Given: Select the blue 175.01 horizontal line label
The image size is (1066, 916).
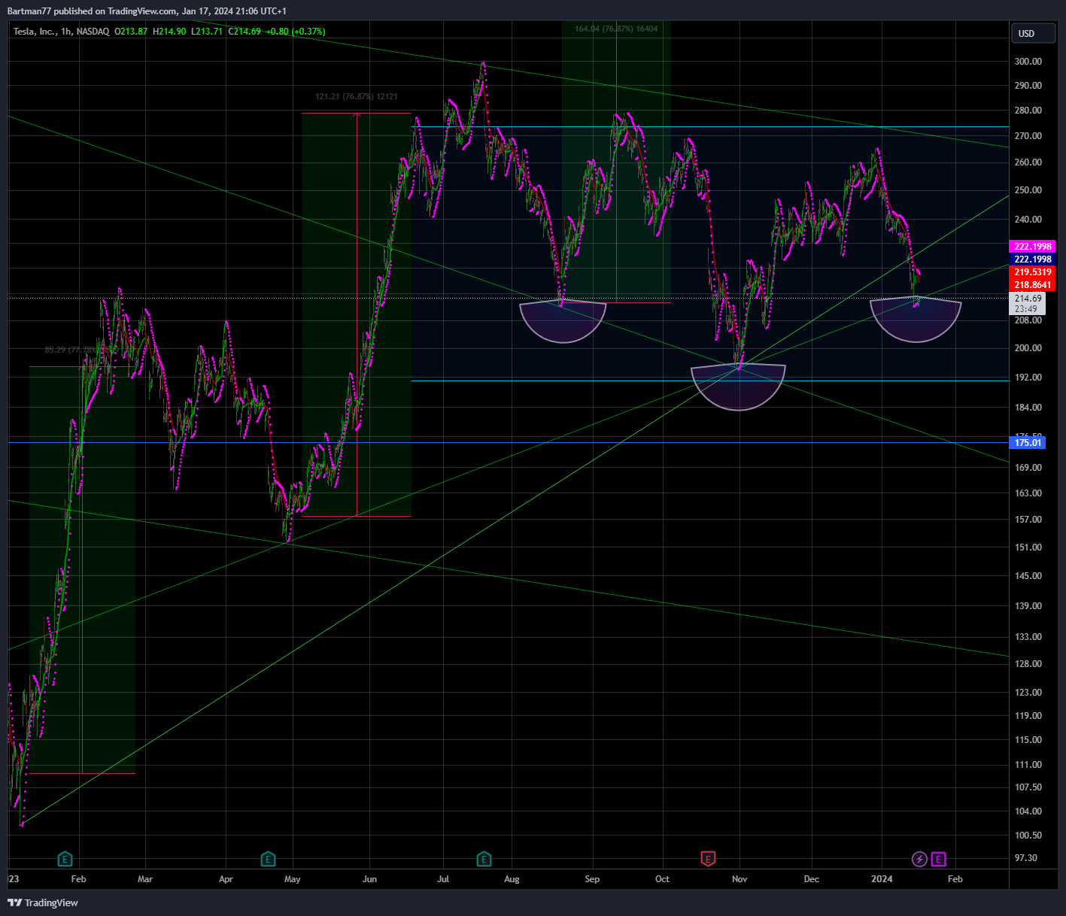Looking at the screenshot, I should tap(1028, 443).
